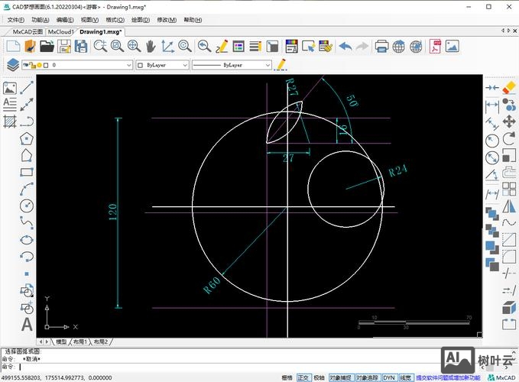This screenshot has width=519, height=382.
Task: Select the Text 'A' tool
Action: tap(28, 324)
